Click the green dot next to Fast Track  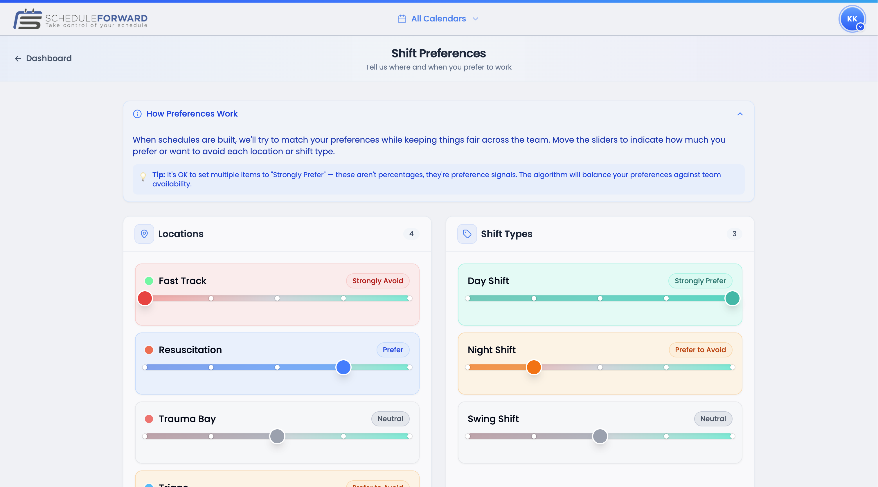(x=149, y=281)
